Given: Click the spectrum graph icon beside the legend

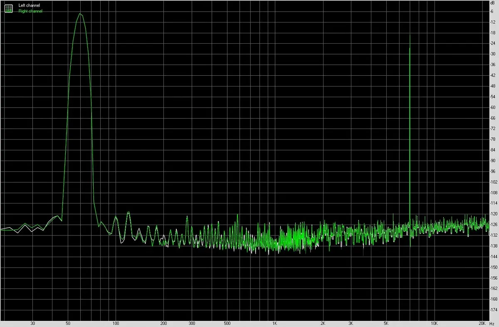Looking at the screenshot, I should 9,8.
